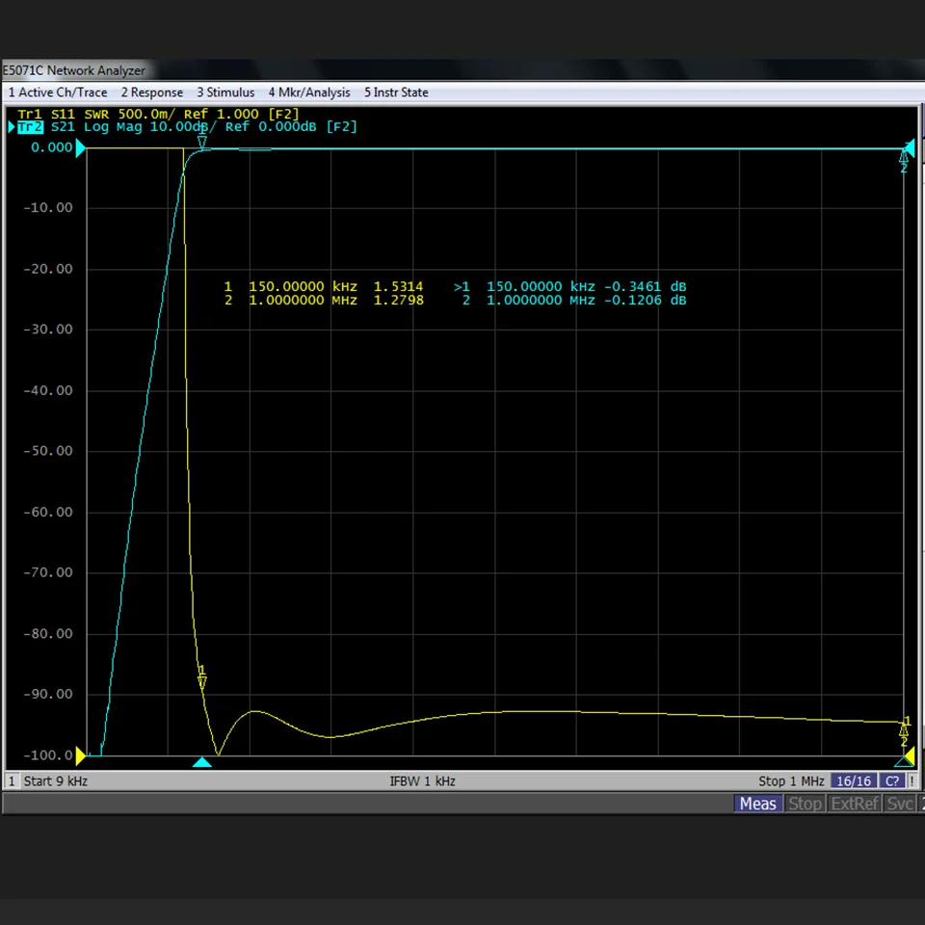This screenshot has height=925, width=925.
Task: Click the Stop 1 MHz field
Action: point(791,781)
